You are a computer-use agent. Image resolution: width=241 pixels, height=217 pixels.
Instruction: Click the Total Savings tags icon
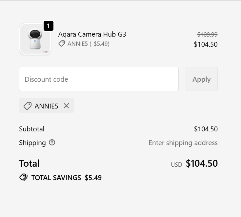point(23,177)
